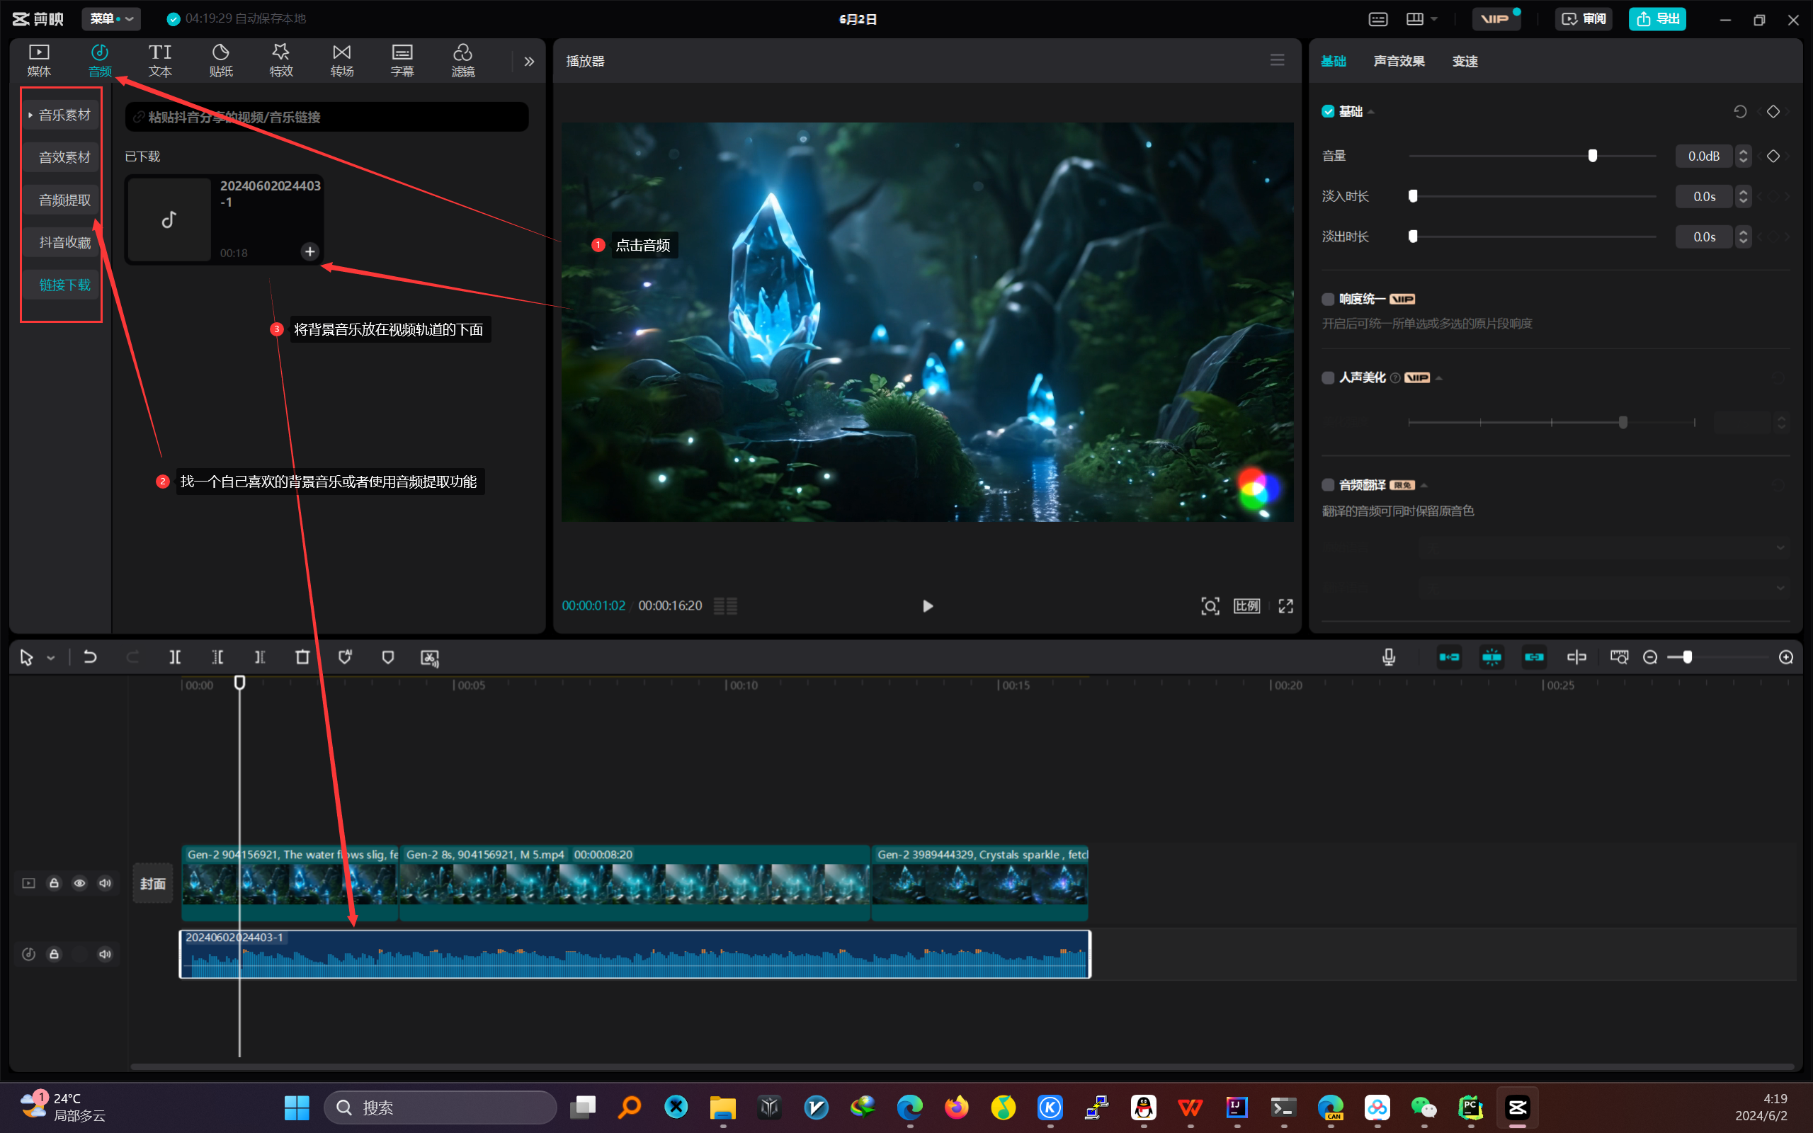
Task: Toggle auto snapping in timeline toolbar
Action: click(1491, 657)
